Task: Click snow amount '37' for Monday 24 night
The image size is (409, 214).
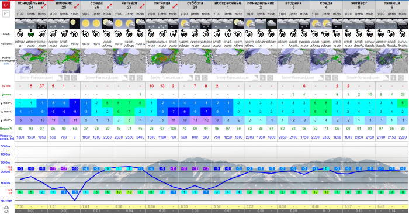Action: click(41, 86)
